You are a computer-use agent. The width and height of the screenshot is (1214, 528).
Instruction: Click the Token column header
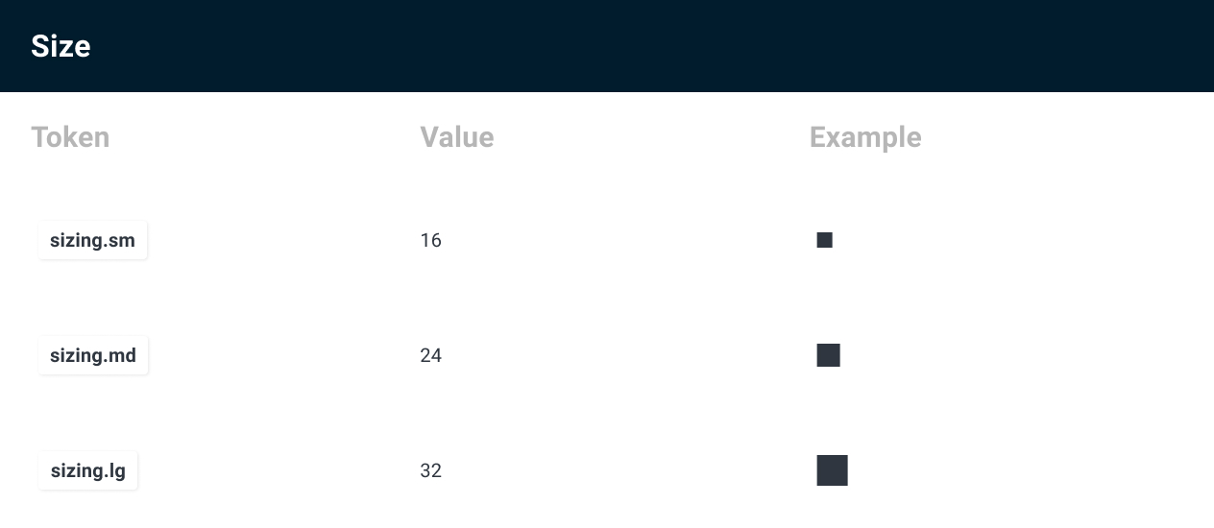click(x=70, y=137)
